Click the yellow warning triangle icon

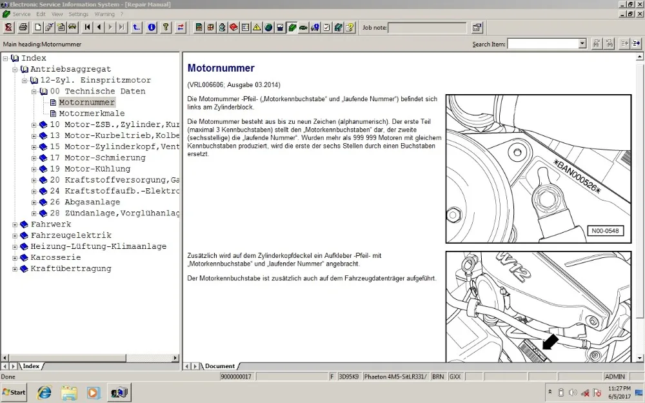click(257, 27)
